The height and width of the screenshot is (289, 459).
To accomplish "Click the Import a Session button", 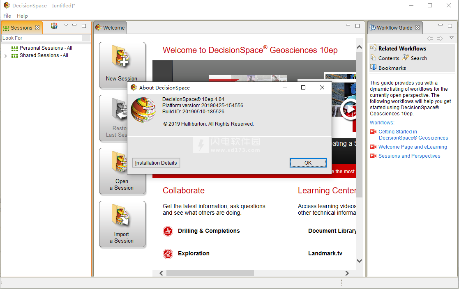I will pos(122,224).
